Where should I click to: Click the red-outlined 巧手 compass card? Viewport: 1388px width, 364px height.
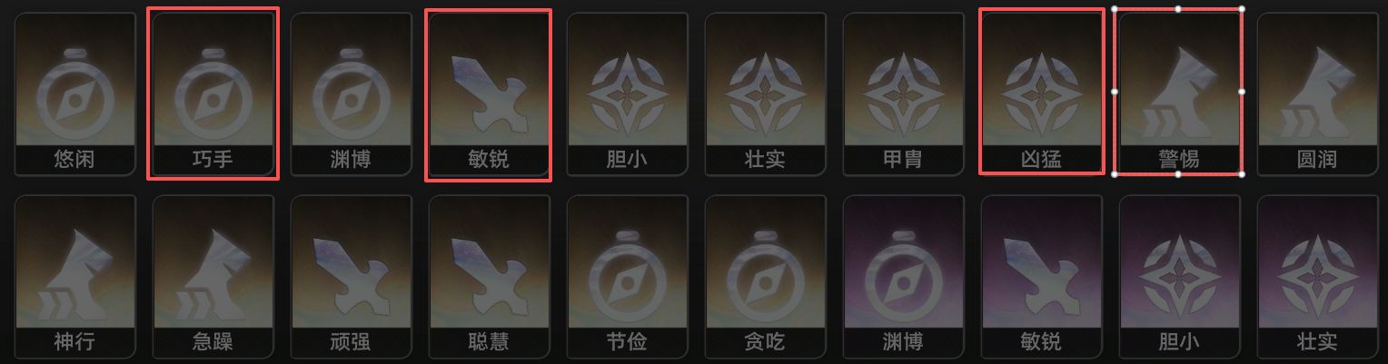pos(213,94)
